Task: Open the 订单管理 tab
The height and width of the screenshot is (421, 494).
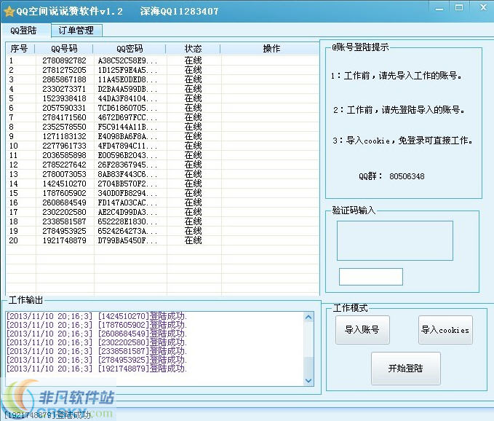Action: click(x=76, y=31)
